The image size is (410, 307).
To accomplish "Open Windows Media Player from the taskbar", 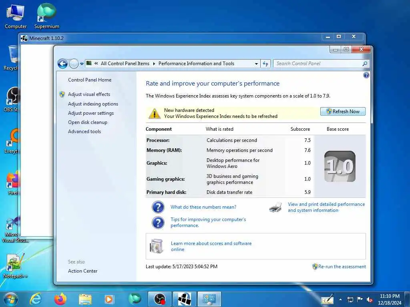I will tap(109, 299).
